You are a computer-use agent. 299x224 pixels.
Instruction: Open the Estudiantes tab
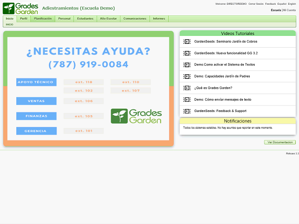pos(85,19)
